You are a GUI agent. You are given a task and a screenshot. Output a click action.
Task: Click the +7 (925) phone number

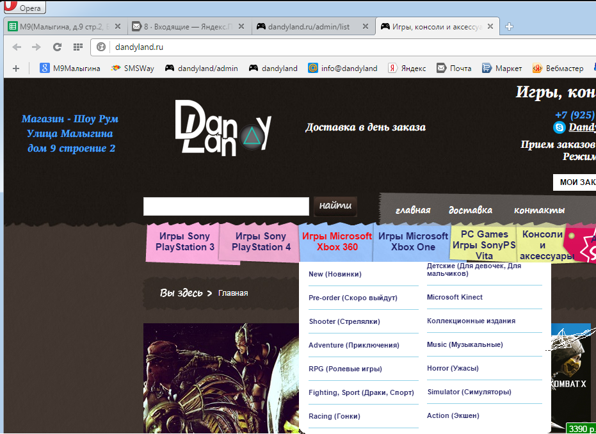pyautogui.click(x=575, y=115)
